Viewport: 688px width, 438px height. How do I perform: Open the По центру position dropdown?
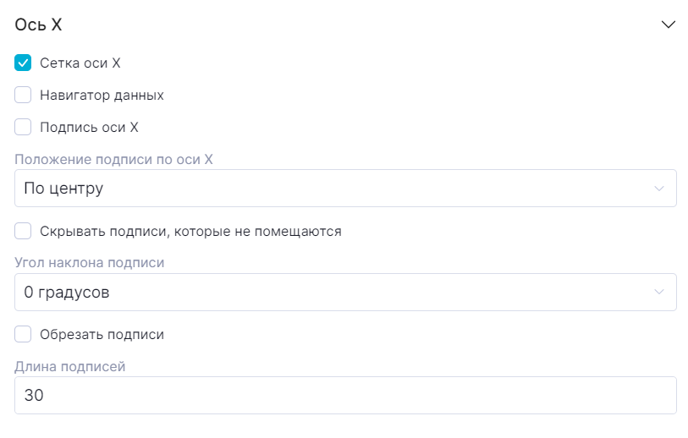pos(338,189)
